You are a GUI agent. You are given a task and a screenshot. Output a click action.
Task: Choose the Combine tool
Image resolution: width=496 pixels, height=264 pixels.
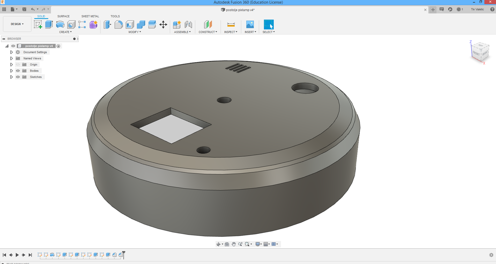(x=141, y=25)
